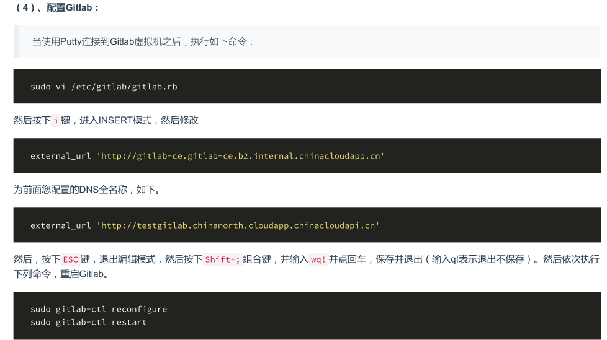Click the quote text about Putty连接到Gitlab虚拟机
This screenshot has height=340, width=607.
(x=143, y=41)
